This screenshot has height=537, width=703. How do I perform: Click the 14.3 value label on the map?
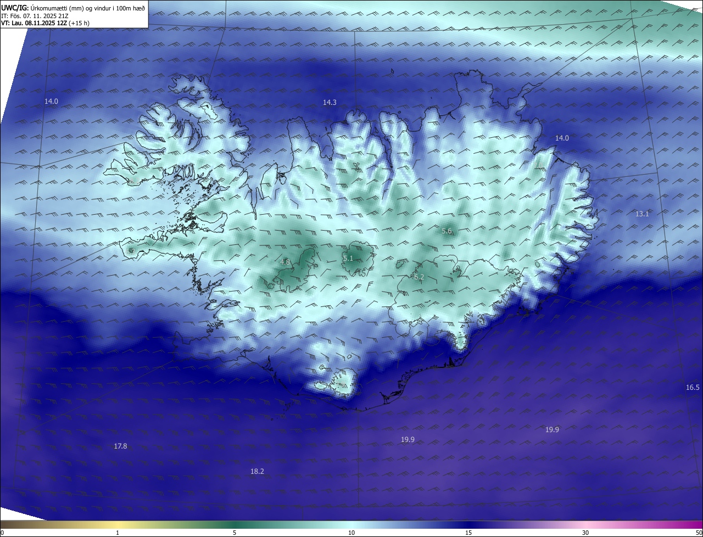click(x=330, y=103)
